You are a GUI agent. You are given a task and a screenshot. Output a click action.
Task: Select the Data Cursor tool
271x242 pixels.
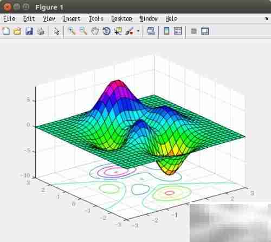coord(118,31)
